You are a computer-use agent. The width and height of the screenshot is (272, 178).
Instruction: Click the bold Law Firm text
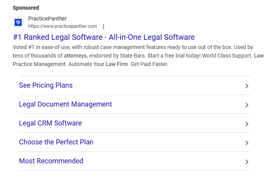coord(117,64)
